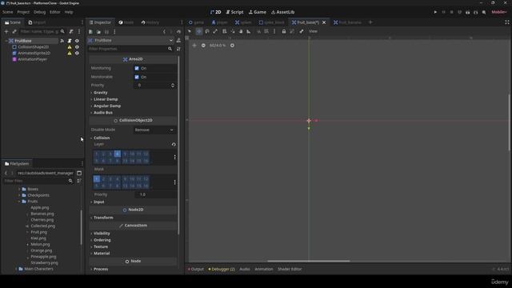Attach script button in Scene dock toolbar
The image size is (512, 288).
click(71, 32)
